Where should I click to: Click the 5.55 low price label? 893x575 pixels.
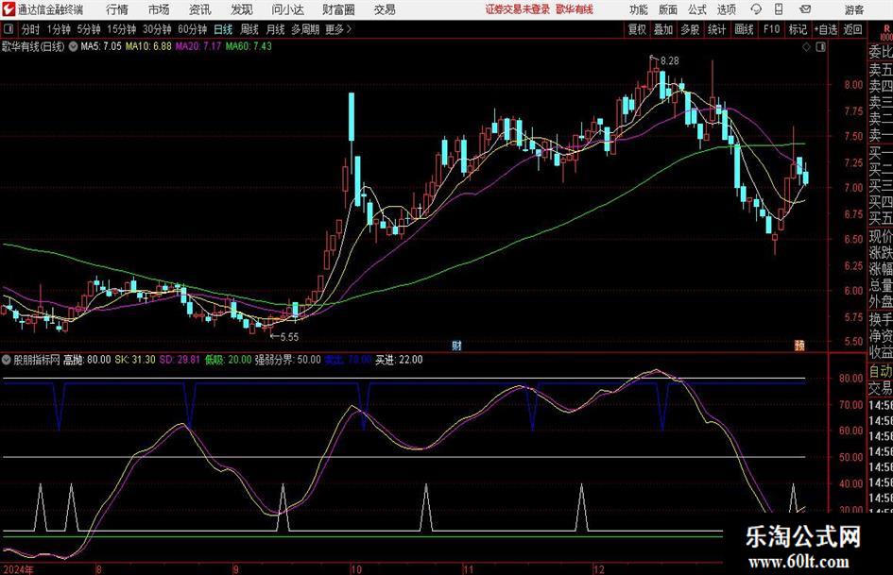[289, 337]
